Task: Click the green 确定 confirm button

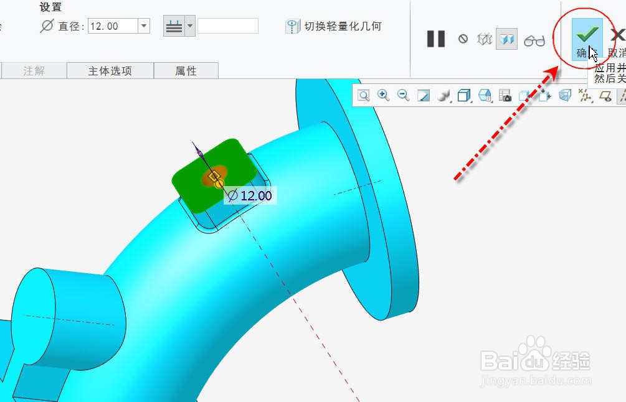Action: 586,34
